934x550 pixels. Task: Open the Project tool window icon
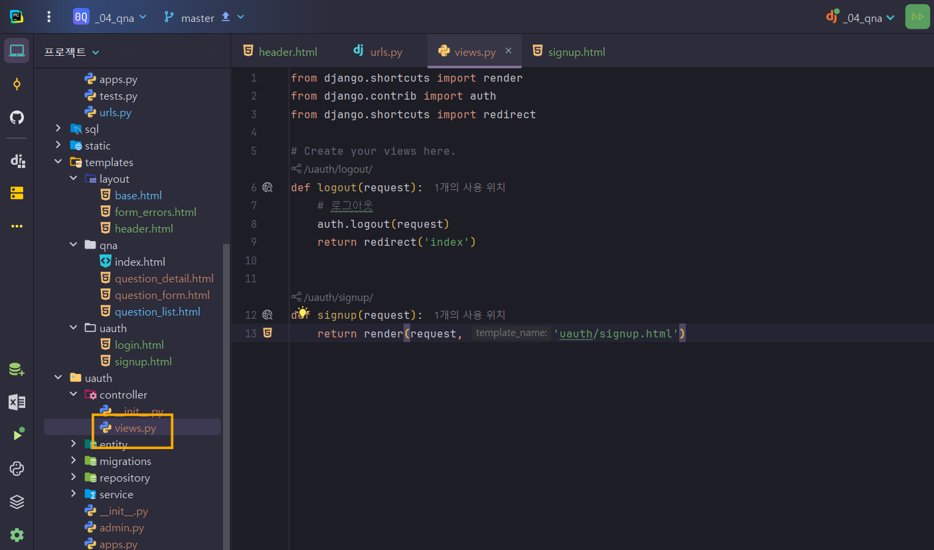click(x=17, y=51)
